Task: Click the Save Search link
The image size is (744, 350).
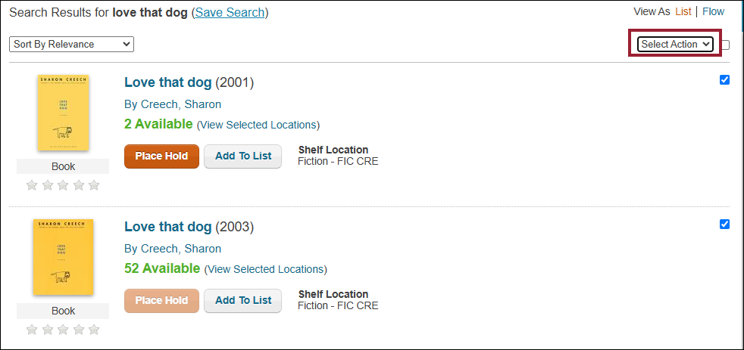Action: point(230,12)
